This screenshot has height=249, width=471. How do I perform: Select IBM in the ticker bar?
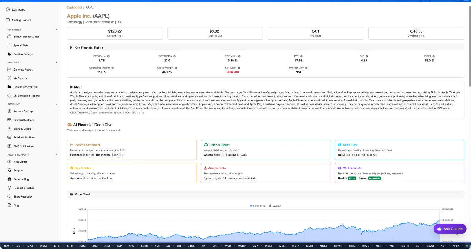6,246
